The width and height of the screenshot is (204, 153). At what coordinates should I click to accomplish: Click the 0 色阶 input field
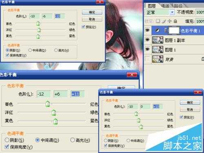tap(145, 106)
